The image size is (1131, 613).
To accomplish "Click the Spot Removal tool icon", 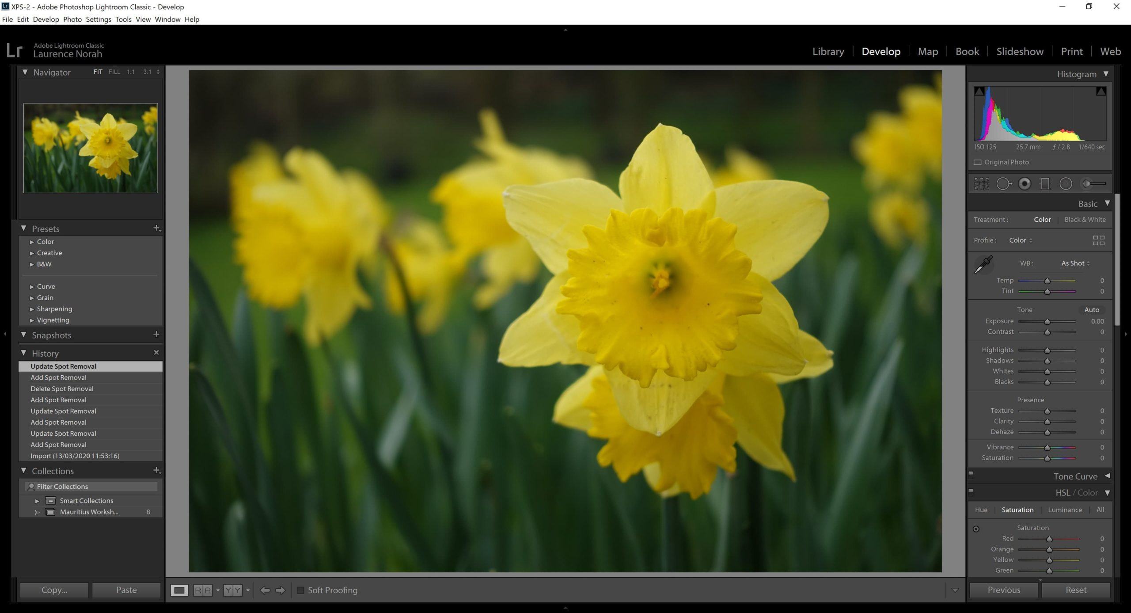I will (1004, 183).
